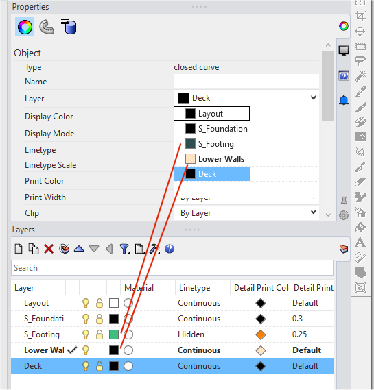Select the rectangular marquee selection tool
This screenshot has width=374, height=390.
click(x=360, y=47)
